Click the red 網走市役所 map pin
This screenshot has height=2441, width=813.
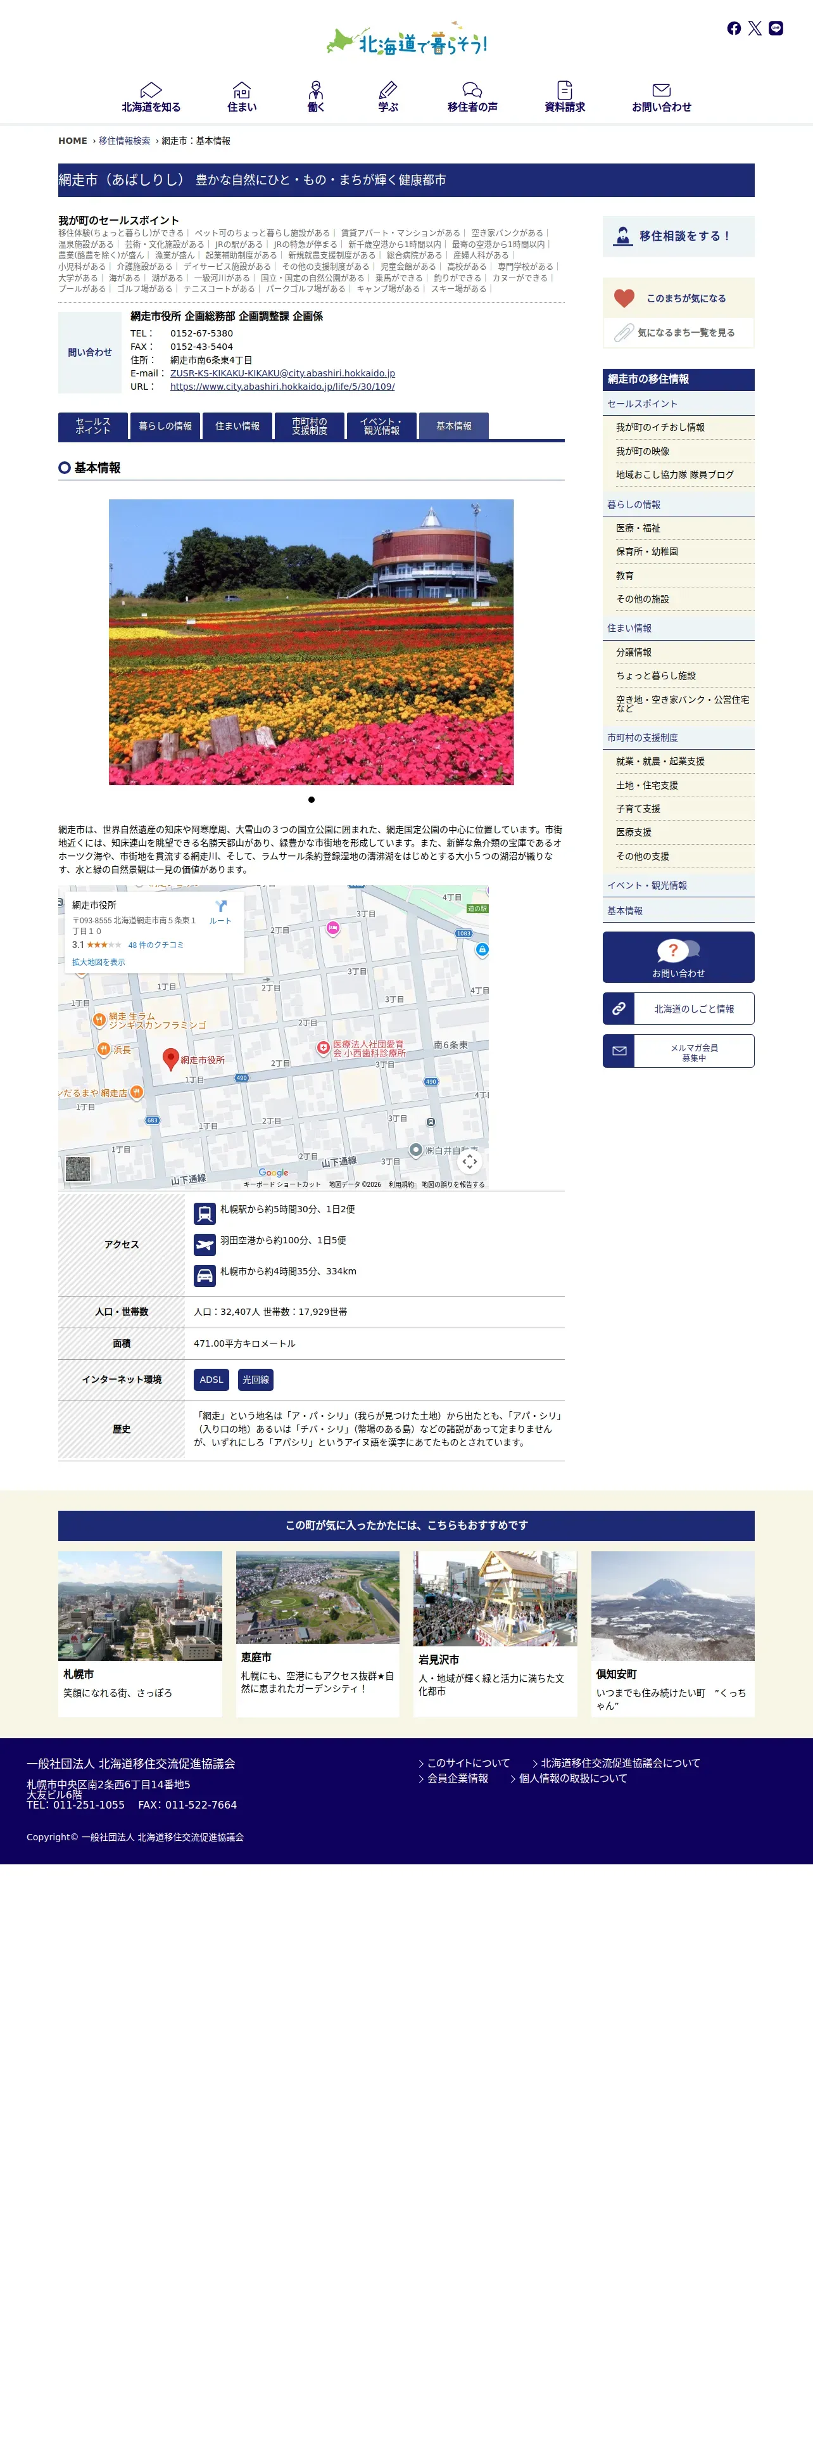(170, 1058)
